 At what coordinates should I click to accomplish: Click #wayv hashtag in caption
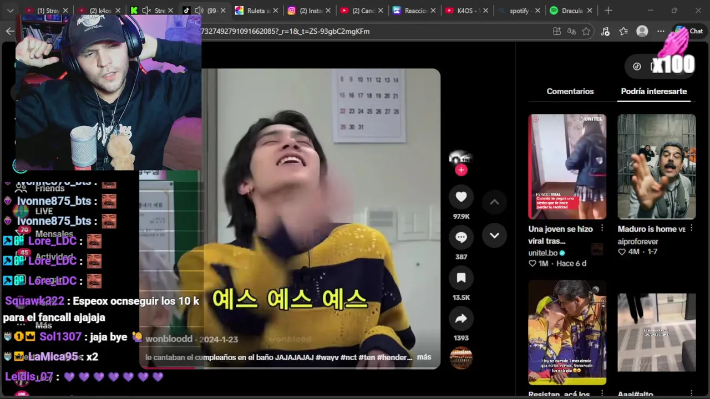pos(326,357)
